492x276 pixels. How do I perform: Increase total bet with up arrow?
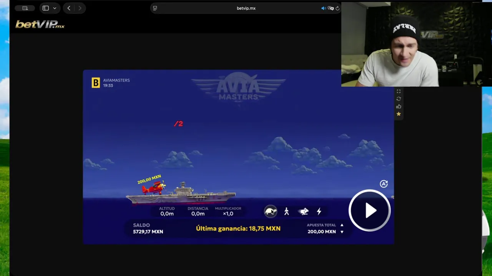tap(342, 225)
